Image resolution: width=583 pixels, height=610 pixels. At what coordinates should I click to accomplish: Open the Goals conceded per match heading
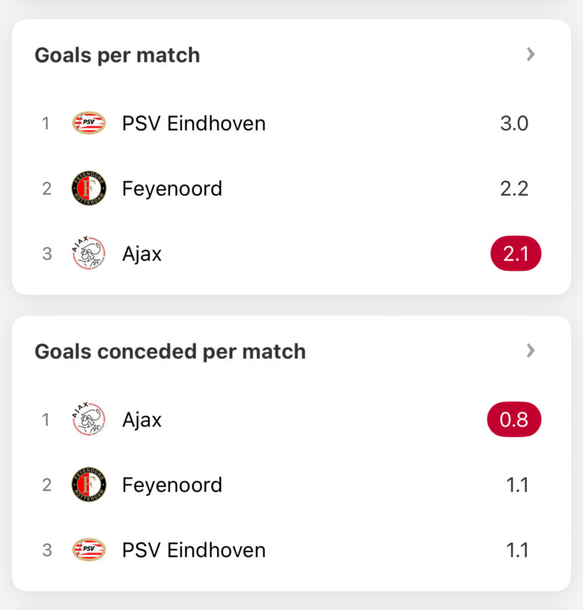(170, 352)
